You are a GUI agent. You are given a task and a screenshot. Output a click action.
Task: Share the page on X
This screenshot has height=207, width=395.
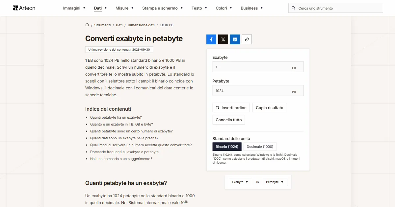[223, 39]
